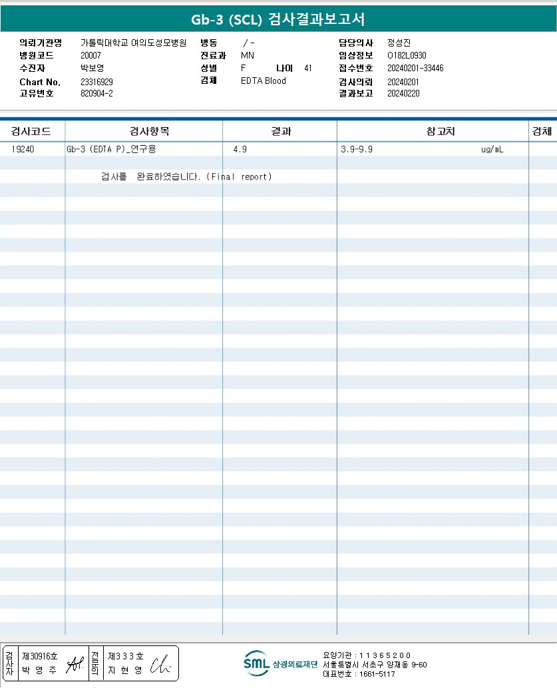Select the 접수번호 value 20240201-33446
The width and height of the screenshot is (557, 688).
[x=415, y=69]
